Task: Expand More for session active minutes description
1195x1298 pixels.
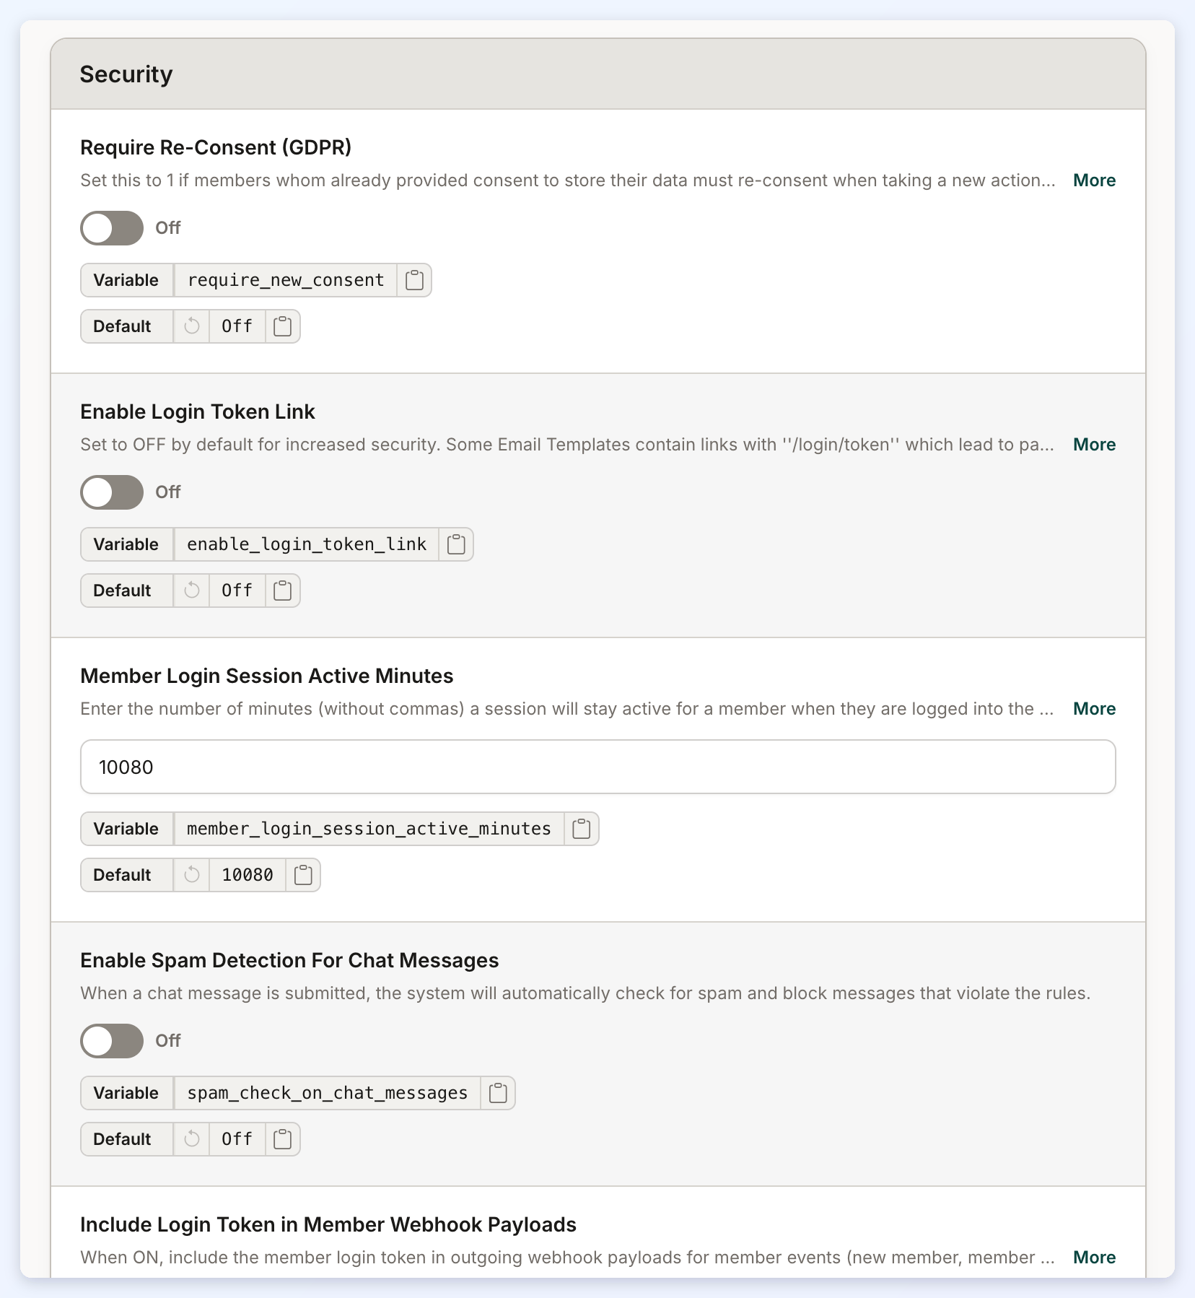Action: [x=1094, y=709]
